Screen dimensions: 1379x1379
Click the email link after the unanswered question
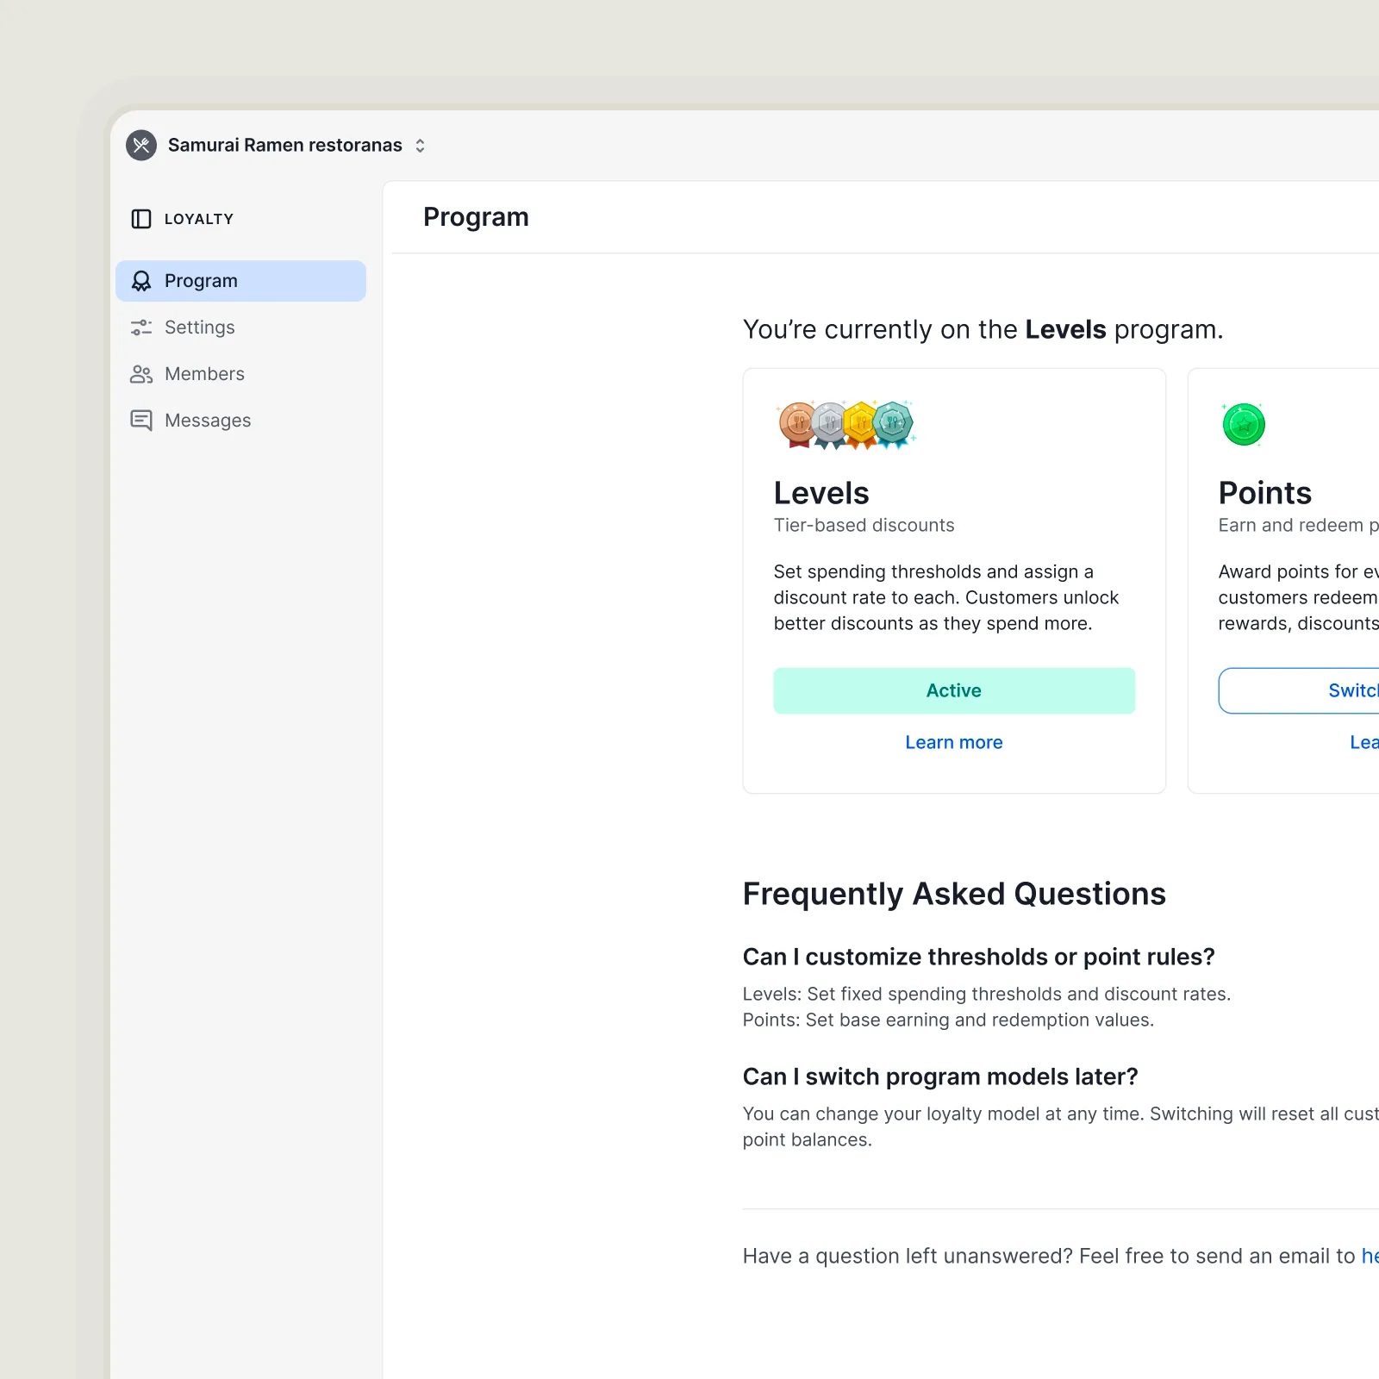tap(1370, 1256)
